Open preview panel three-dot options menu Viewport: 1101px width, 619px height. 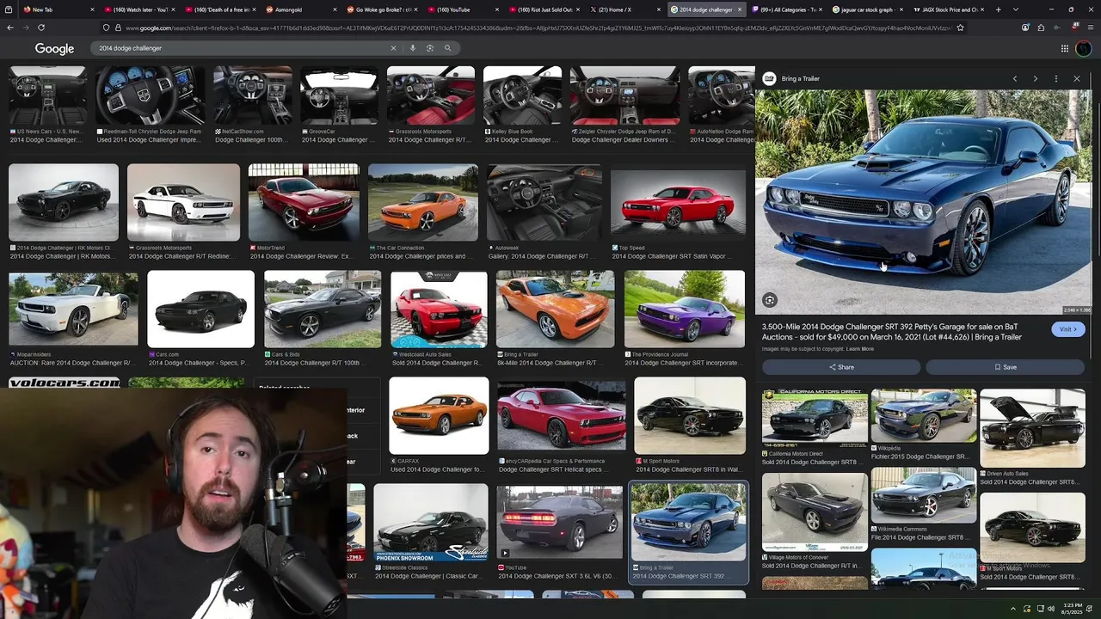(1056, 79)
